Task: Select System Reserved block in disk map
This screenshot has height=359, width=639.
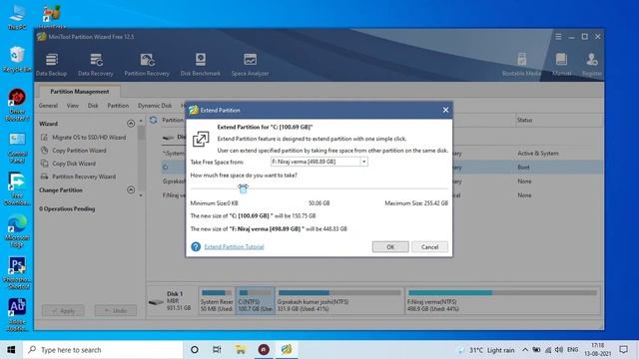Action: pyautogui.click(x=217, y=301)
